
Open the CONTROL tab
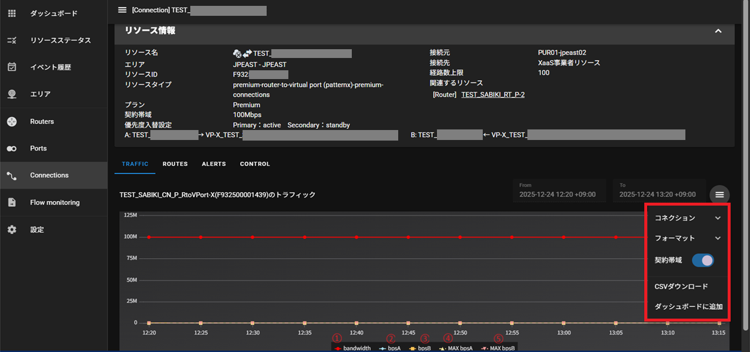255,164
